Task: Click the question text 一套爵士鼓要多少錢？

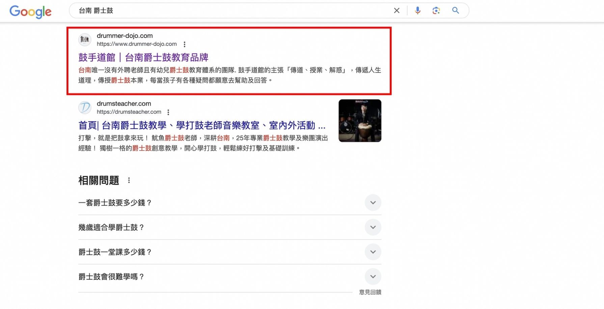Action: tap(115, 203)
